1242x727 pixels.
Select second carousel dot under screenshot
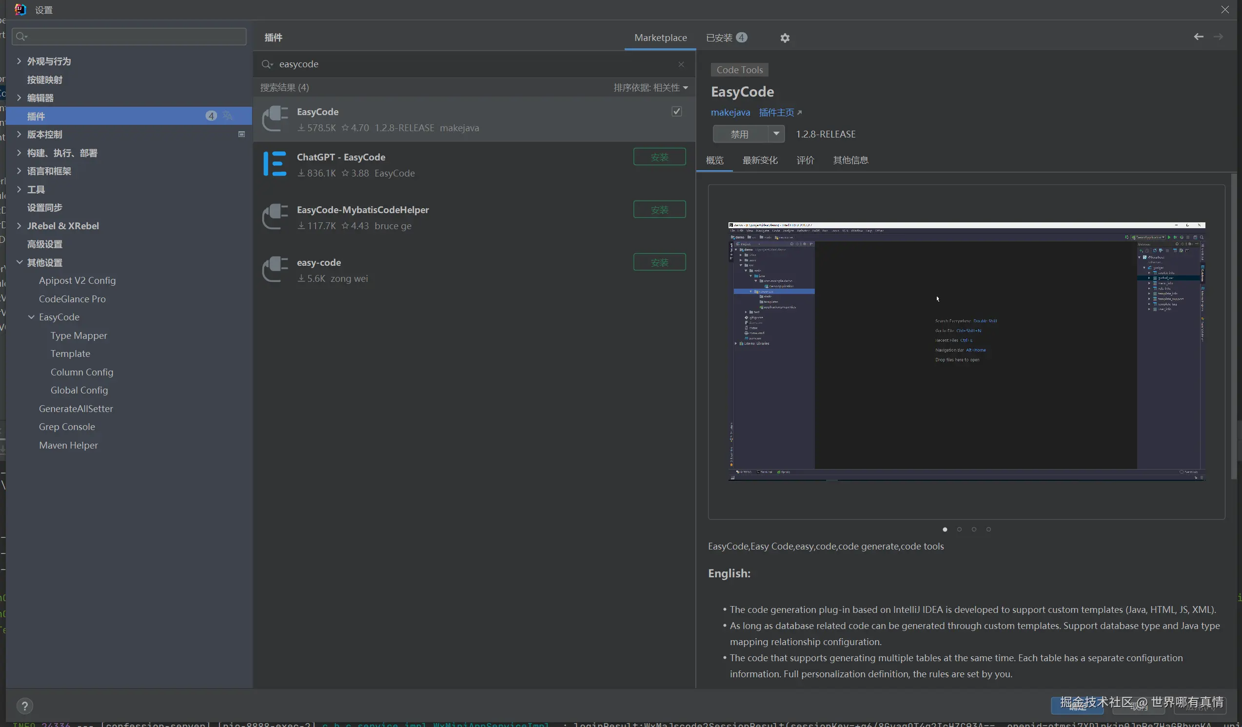tap(959, 530)
